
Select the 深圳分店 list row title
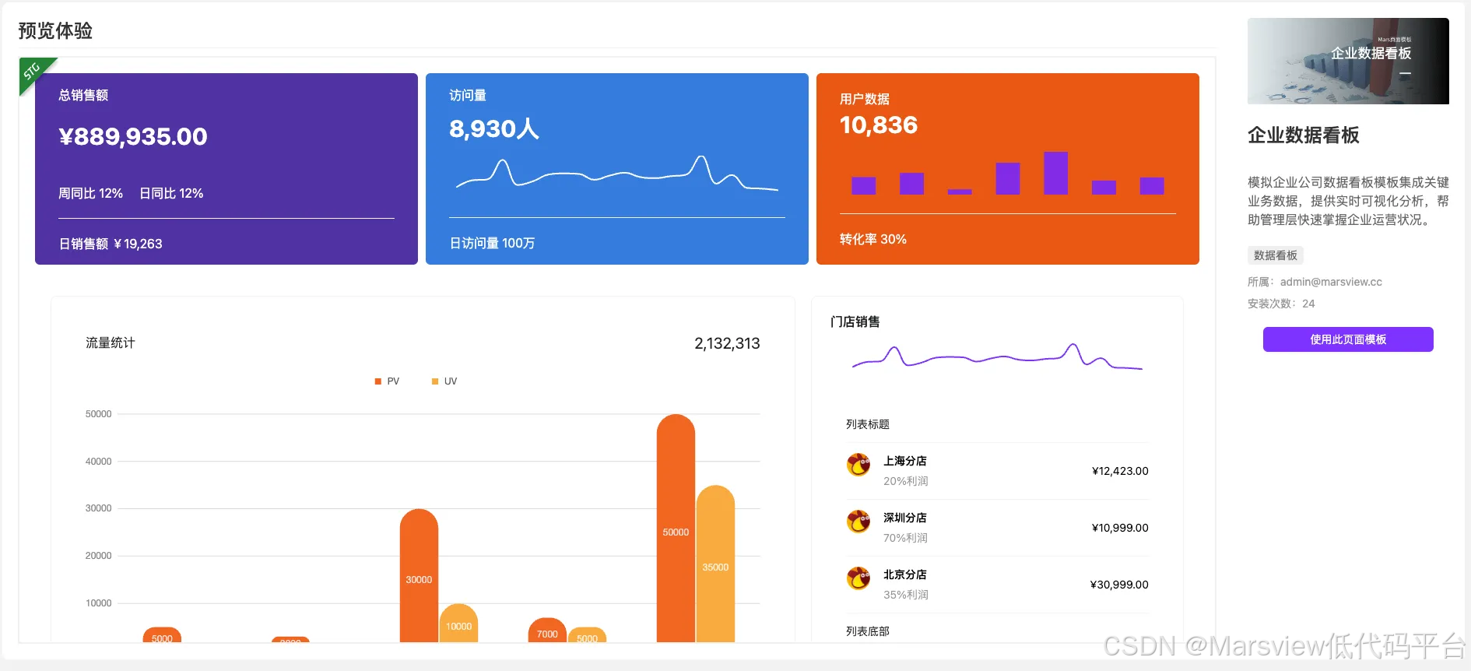[x=904, y=518]
